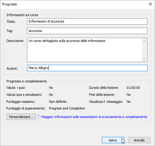This screenshot has width=155, height=146.
Task: Select the Durata della lezione value 01:00:00
Action: coord(133,88)
